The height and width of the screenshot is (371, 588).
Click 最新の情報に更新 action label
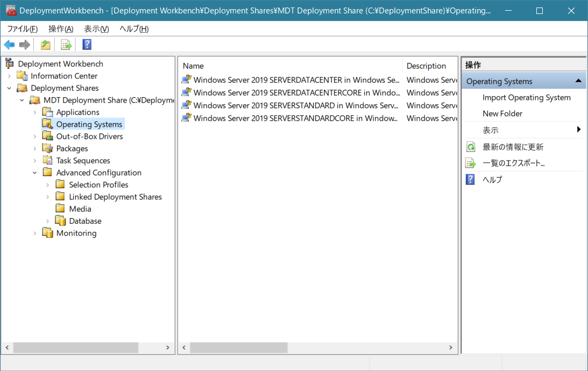[x=513, y=147]
